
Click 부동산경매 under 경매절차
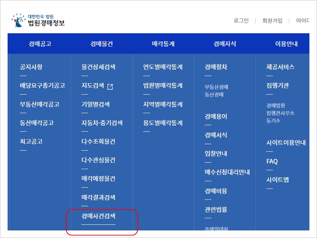click(x=216, y=87)
